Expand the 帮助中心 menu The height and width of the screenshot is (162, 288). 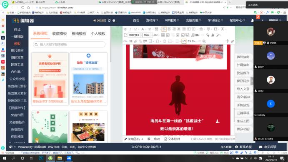[237, 20]
